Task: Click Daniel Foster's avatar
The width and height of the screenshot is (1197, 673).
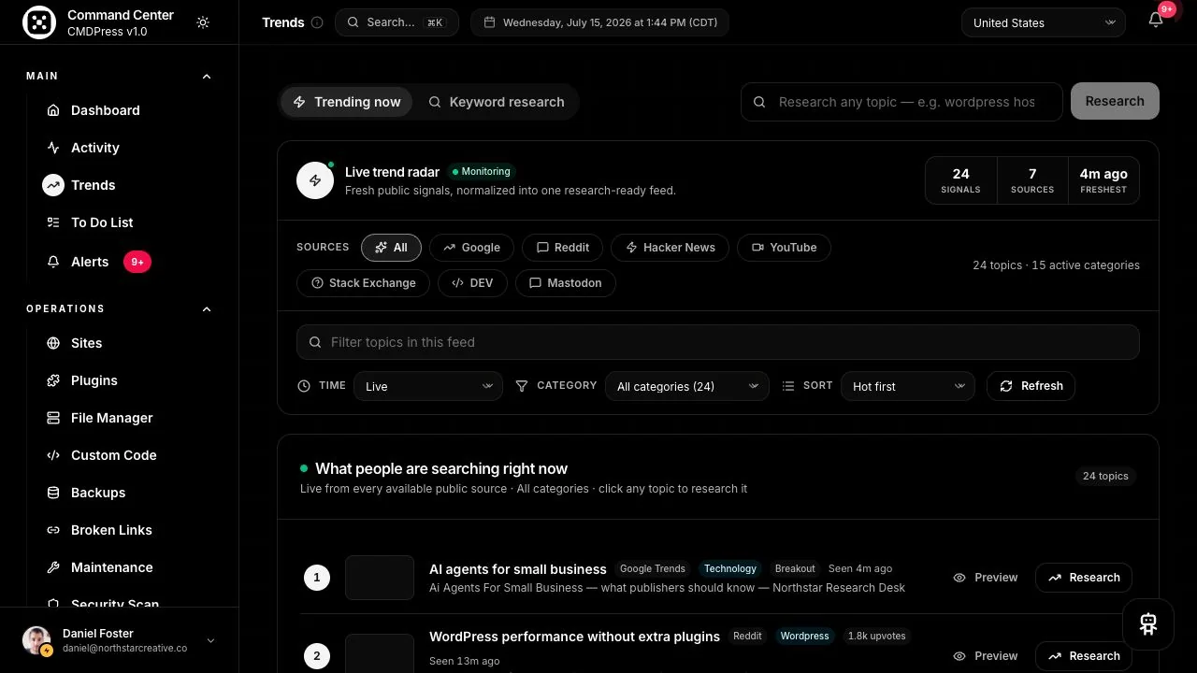Action: [36, 640]
